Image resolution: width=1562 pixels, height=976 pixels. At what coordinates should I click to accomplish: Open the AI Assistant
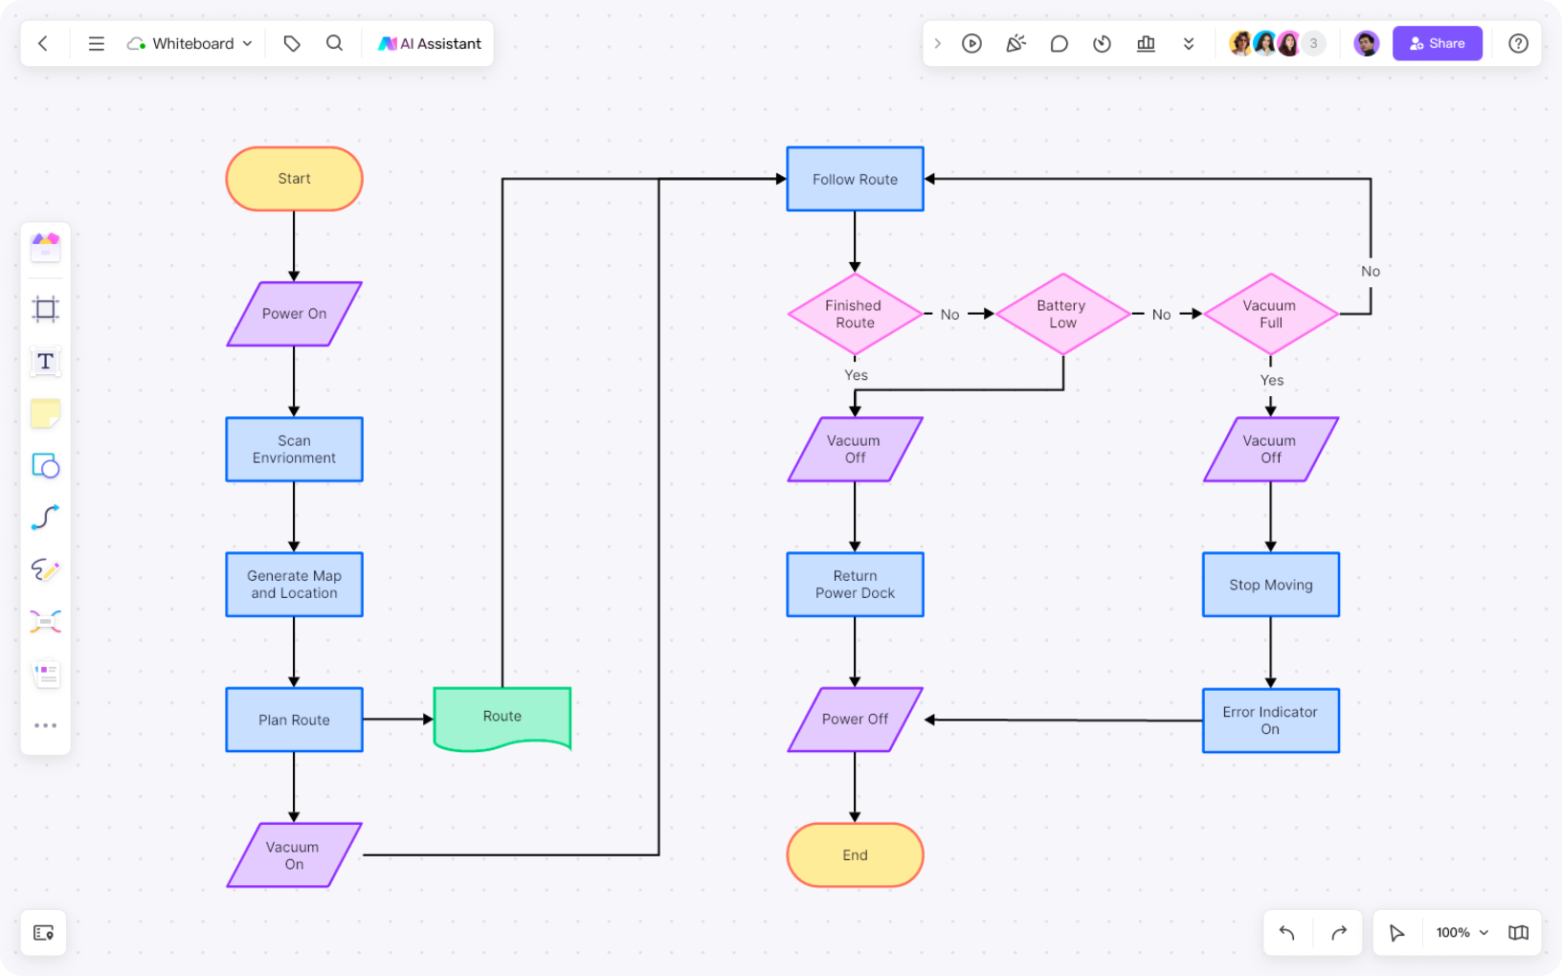[x=430, y=44]
